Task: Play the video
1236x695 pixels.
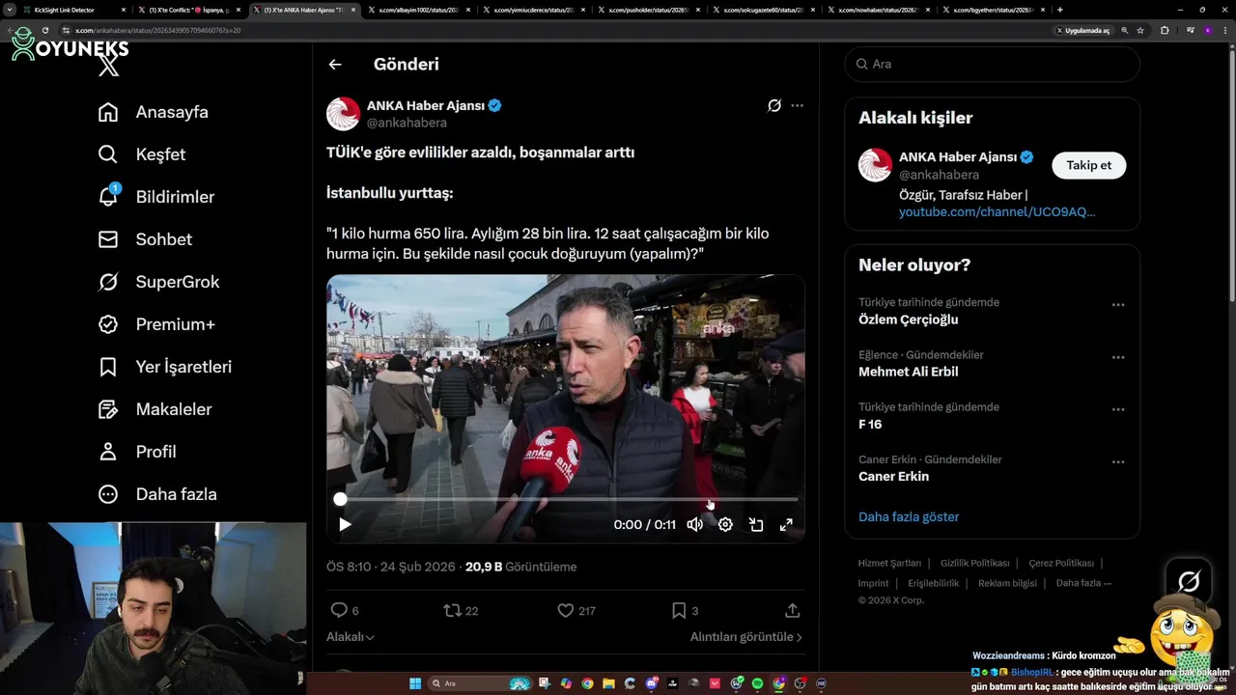Action: [x=345, y=525]
